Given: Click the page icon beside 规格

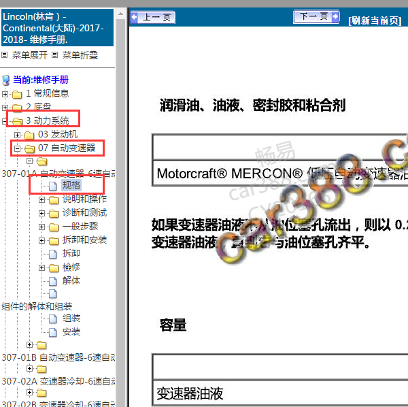Looking at the screenshot, I should coord(53,186).
